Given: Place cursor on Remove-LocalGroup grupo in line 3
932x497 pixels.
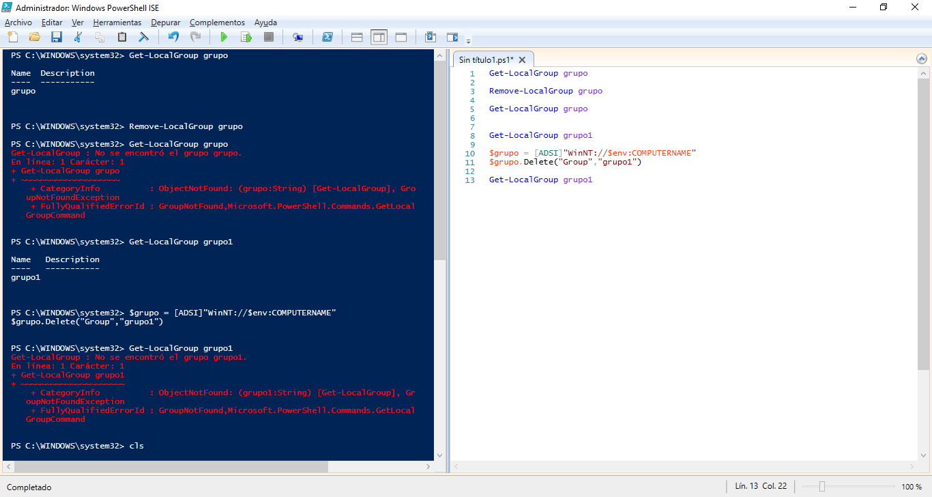Looking at the screenshot, I should [x=545, y=91].
